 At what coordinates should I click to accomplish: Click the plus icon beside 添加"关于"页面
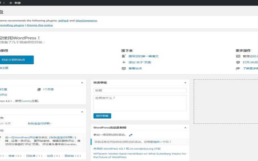[x=124, y=62]
